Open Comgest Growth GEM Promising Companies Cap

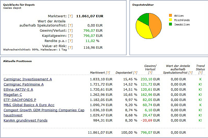point(44,110)
